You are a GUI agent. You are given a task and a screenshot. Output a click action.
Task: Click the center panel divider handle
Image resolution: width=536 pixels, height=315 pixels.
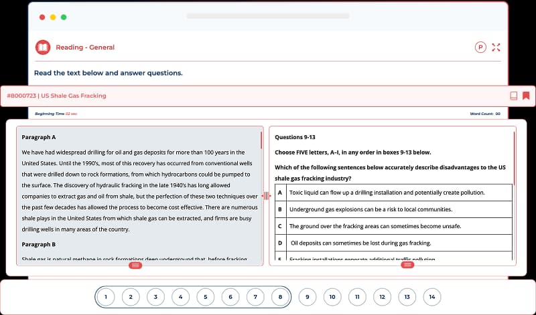(266, 195)
